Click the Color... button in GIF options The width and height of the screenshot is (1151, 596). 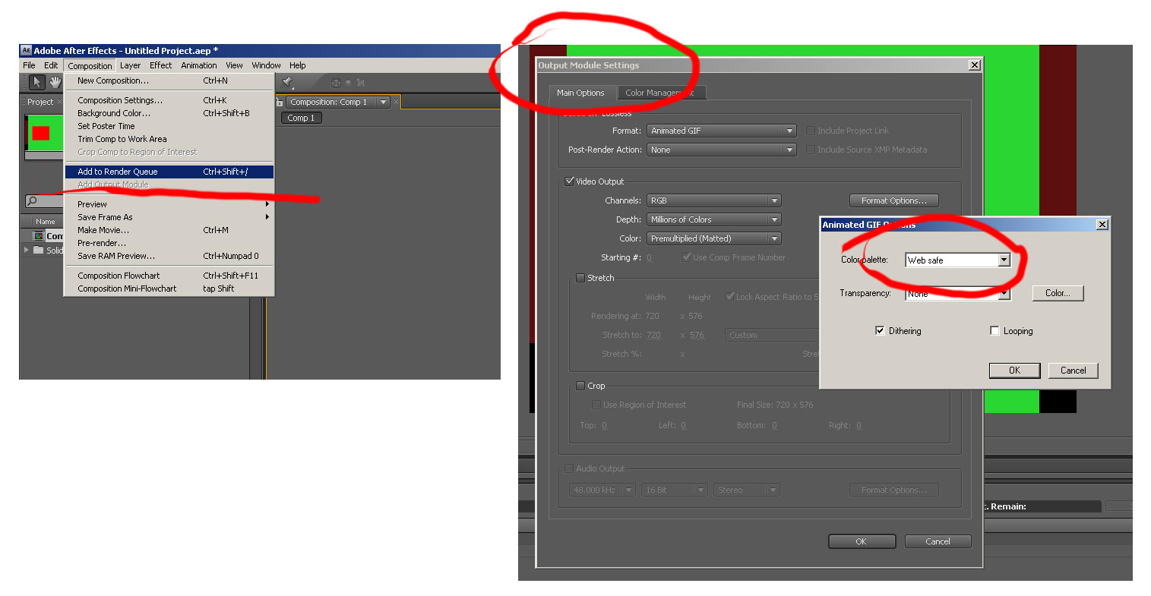pos(1058,293)
